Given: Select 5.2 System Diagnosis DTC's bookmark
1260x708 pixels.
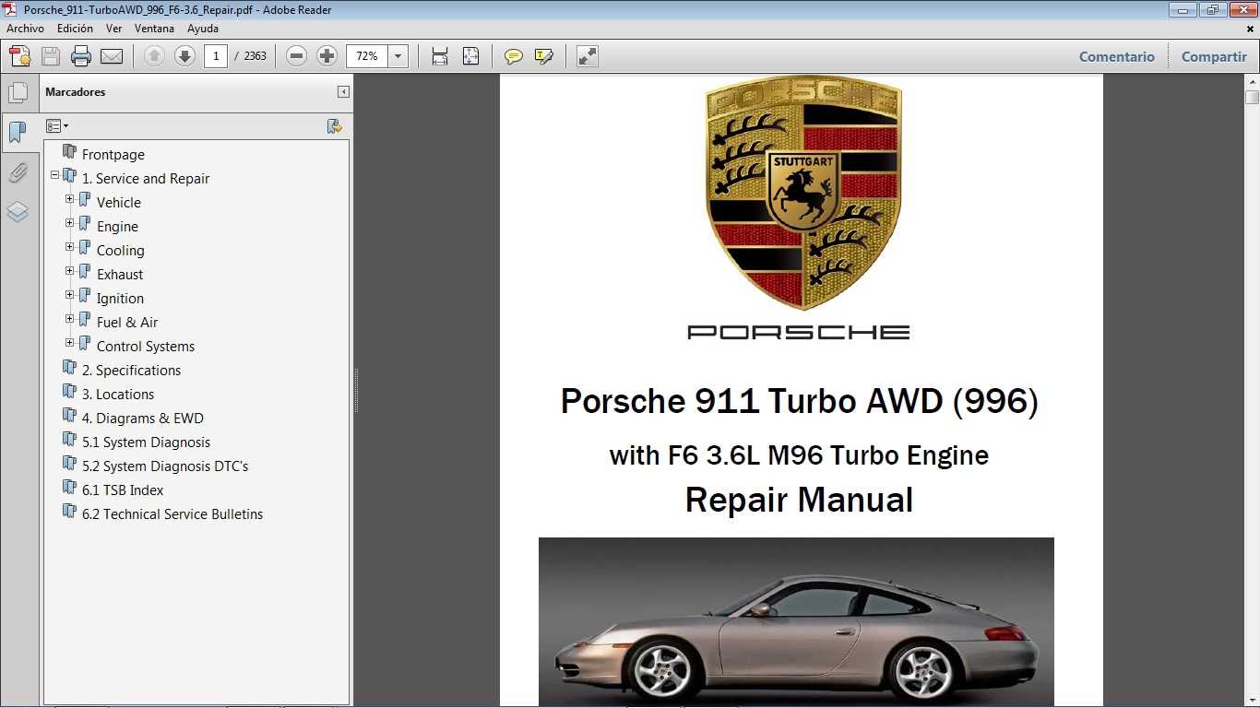Looking at the screenshot, I should 165,466.
